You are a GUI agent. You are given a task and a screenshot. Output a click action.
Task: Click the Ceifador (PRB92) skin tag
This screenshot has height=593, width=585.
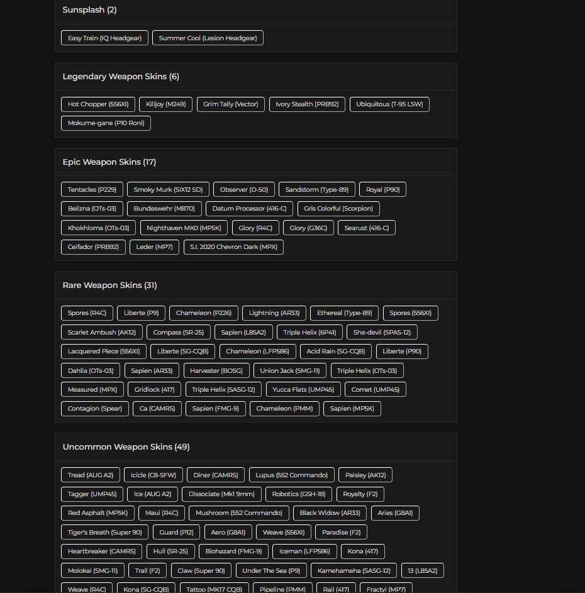tap(93, 247)
